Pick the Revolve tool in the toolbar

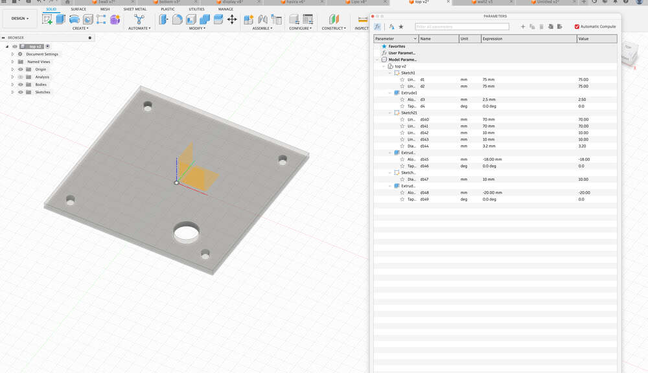pyautogui.click(x=75, y=19)
